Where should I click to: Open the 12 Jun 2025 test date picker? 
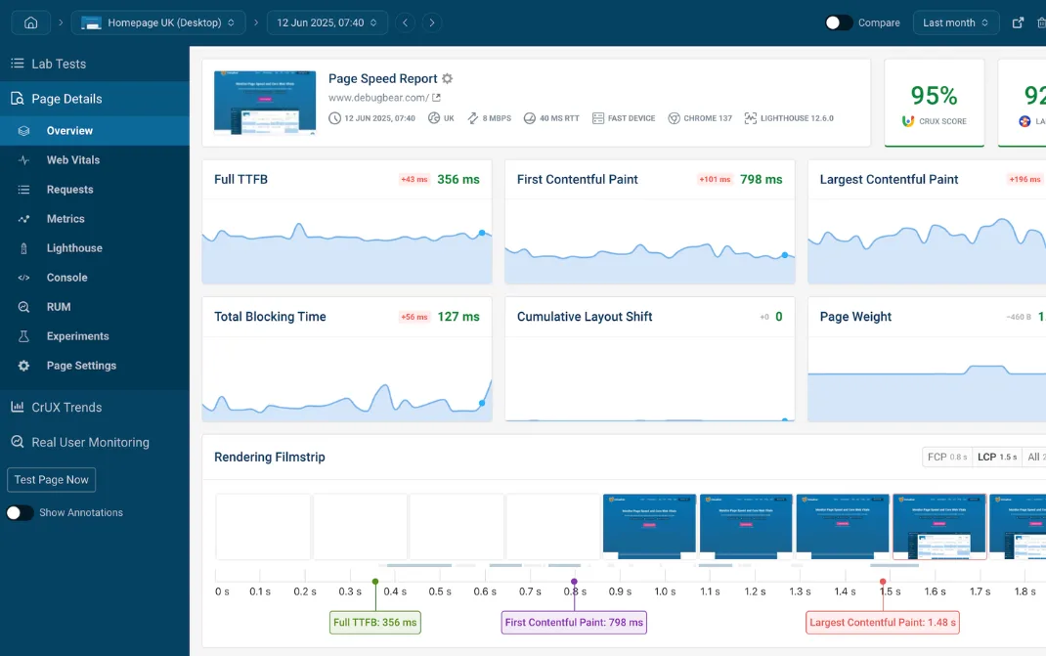(327, 21)
